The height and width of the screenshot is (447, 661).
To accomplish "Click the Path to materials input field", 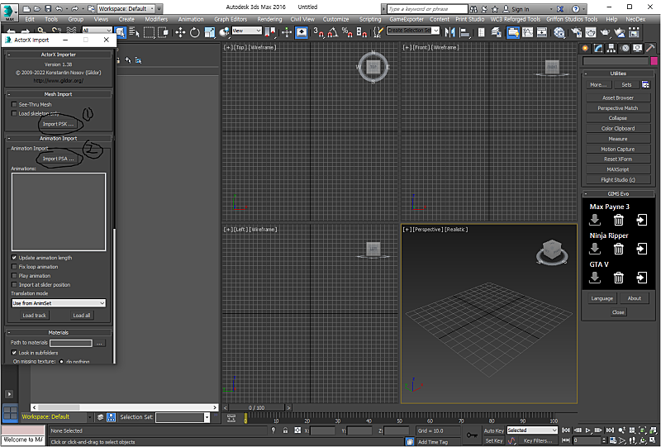I will (x=70, y=342).
